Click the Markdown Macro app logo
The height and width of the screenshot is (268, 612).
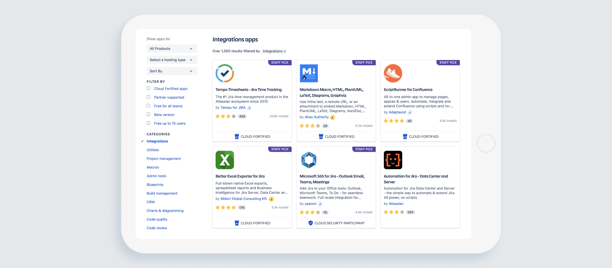(x=309, y=73)
